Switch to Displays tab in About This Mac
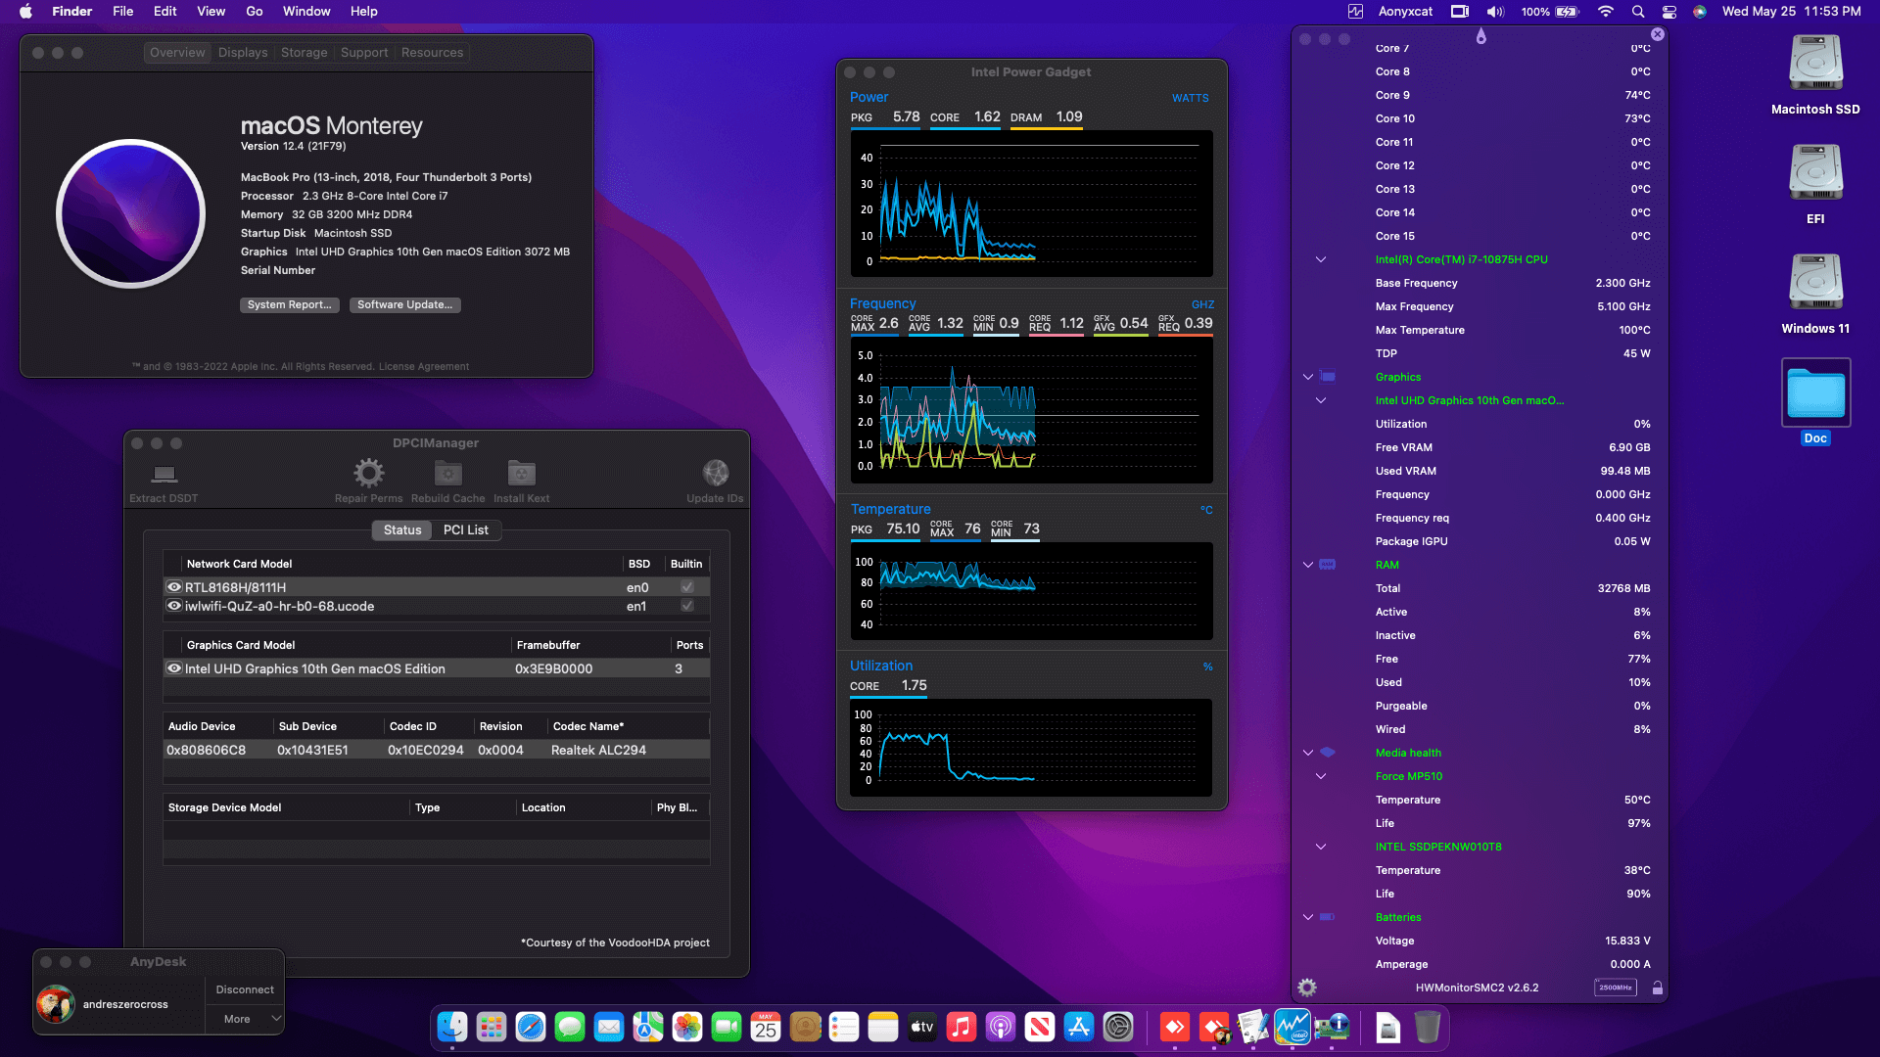 pos(243,53)
